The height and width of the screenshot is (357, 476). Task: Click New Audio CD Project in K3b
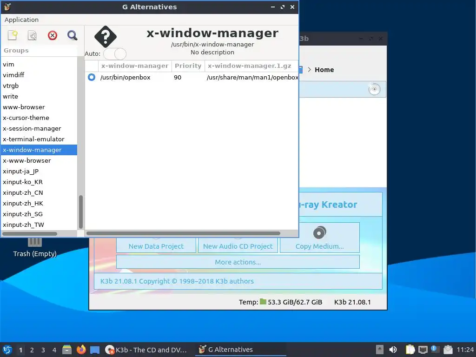click(238, 246)
